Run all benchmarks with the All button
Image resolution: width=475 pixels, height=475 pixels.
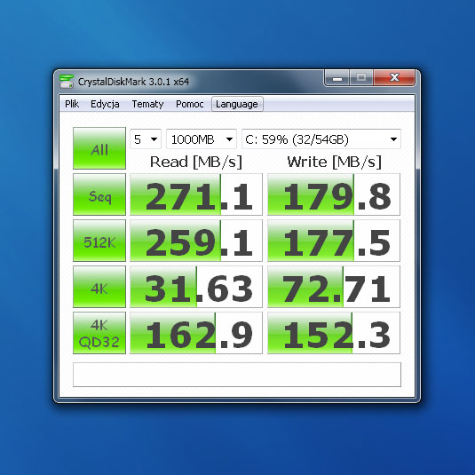coord(99,148)
